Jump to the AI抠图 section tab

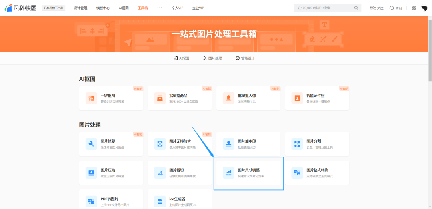tap(181, 58)
